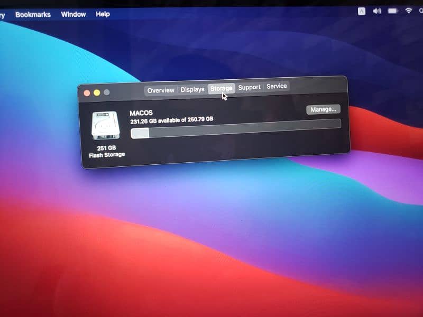Open the volume control in menu bar
This screenshot has height=317, width=423.
coord(377,11)
